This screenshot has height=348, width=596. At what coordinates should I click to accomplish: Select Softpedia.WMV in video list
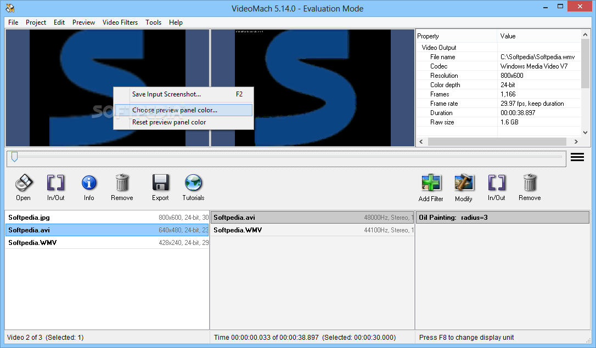(x=107, y=242)
